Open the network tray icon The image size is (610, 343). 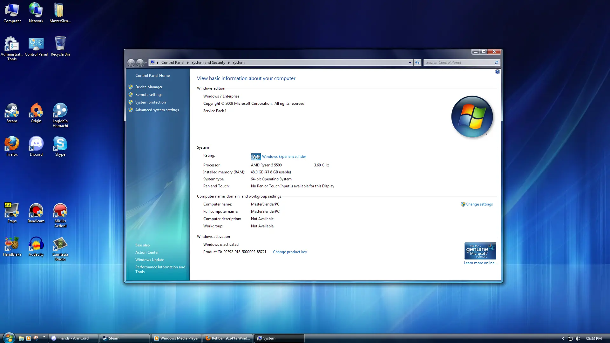[x=570, y=339]
